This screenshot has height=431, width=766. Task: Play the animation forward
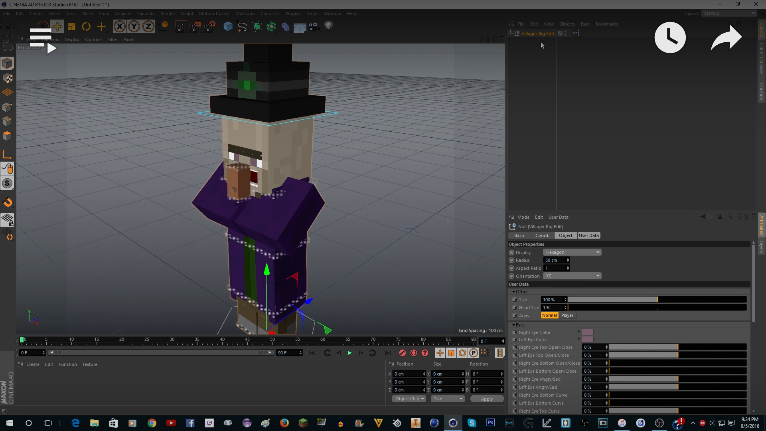tap(349, 353)
